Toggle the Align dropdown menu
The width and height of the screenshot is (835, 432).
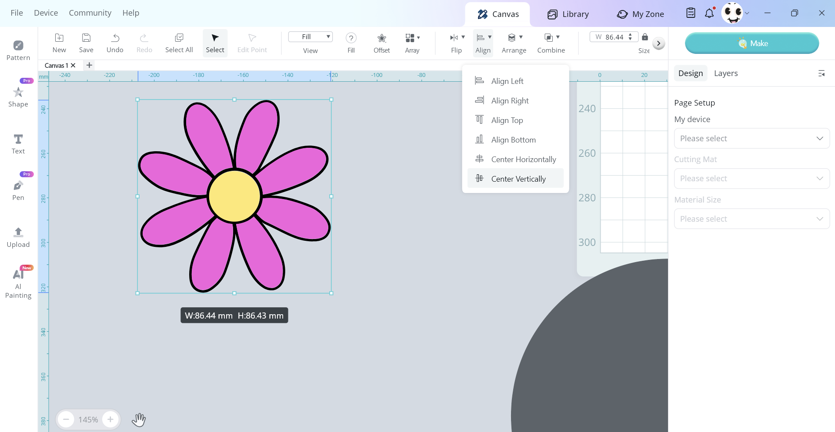point(483,43)
